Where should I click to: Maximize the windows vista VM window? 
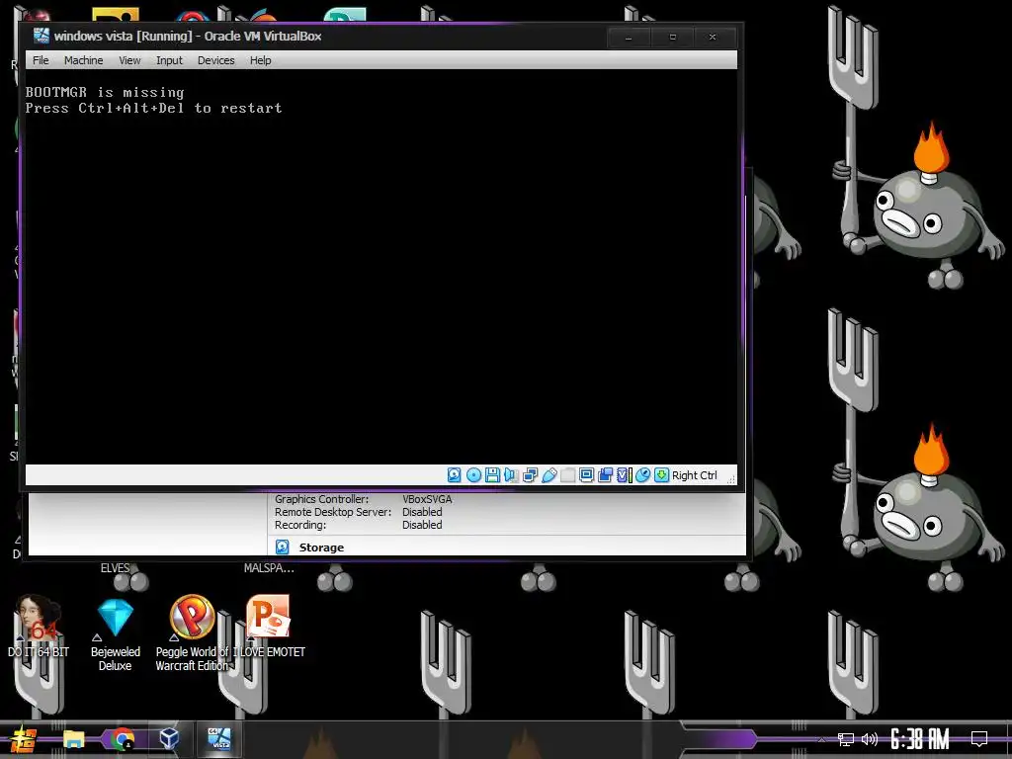click(672, 38)
